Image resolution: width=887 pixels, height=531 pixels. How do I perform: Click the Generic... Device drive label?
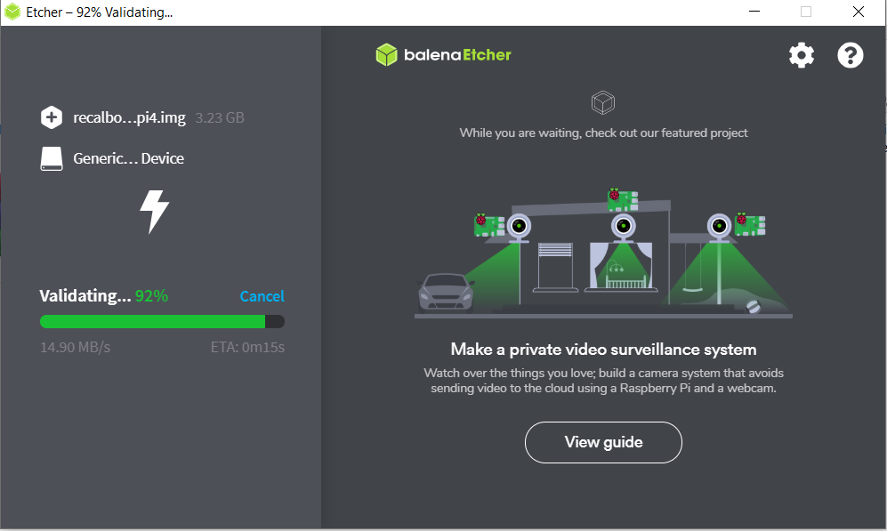(x=128, y=158)
